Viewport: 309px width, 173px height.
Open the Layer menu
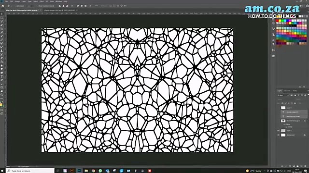point(24,1)
